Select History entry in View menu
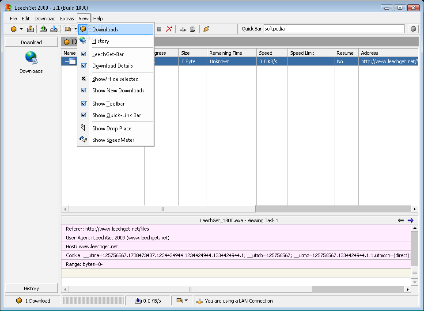 [x=116, y=41]
